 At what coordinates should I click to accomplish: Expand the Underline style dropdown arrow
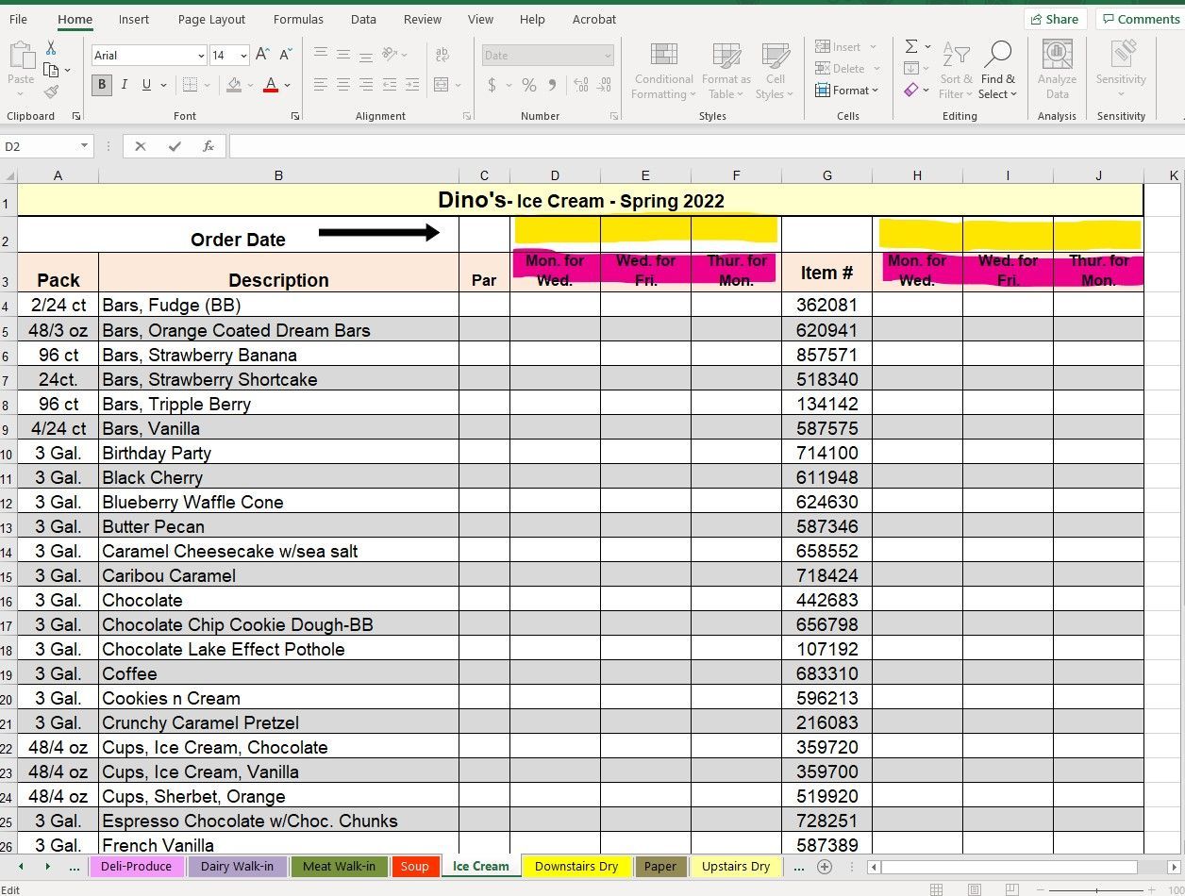point(163,86)
